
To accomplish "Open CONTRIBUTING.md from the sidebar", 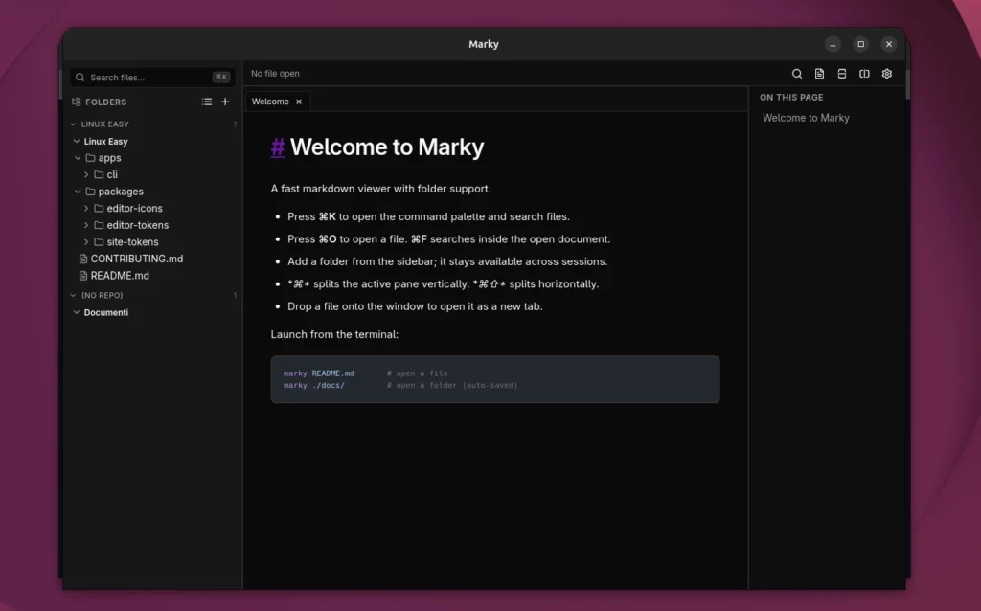I will click(x=137, y=259).
